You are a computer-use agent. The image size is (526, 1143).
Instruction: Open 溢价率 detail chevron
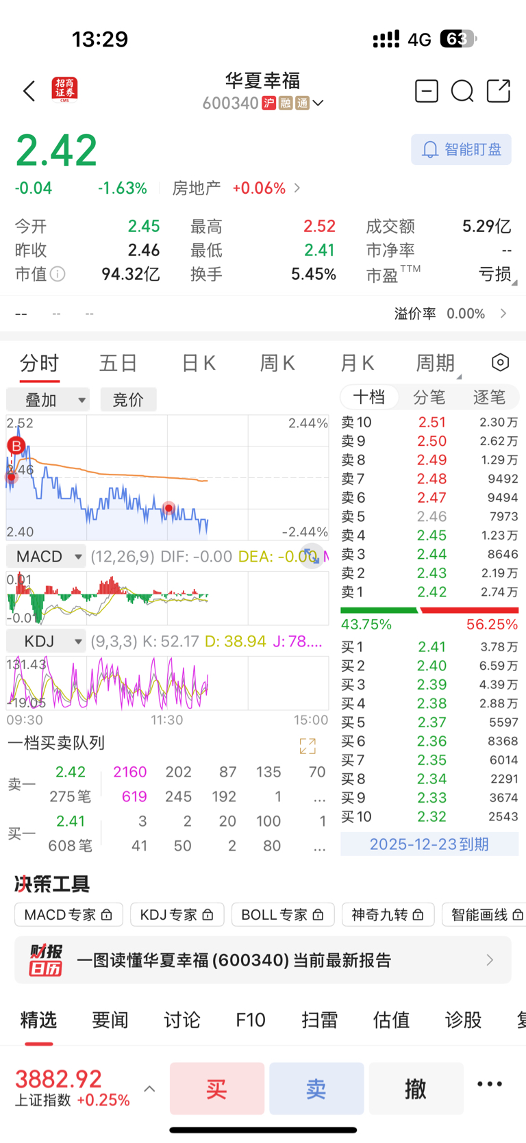(504, 314)
